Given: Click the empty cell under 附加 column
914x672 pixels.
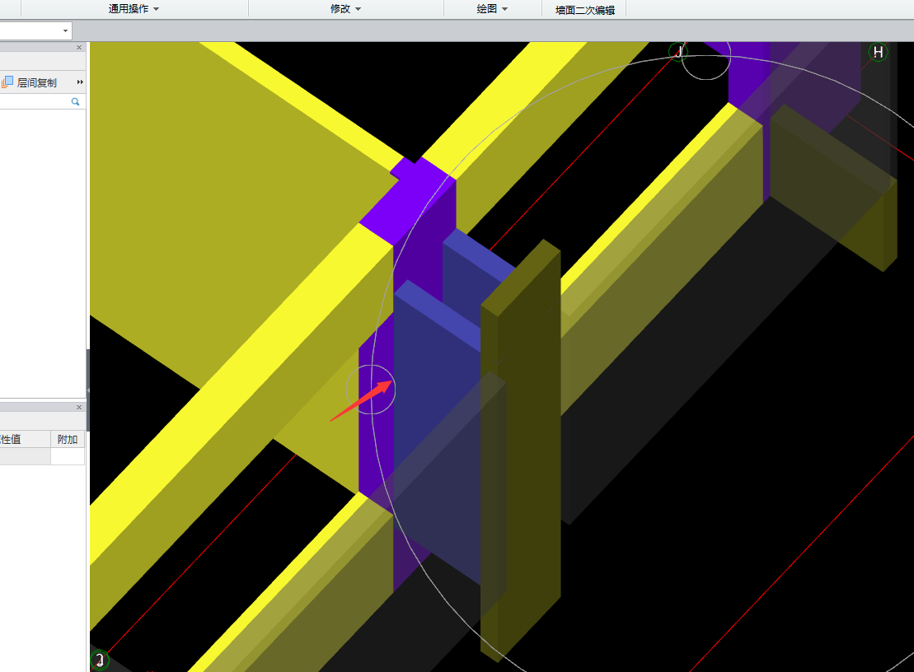Looking at the screenshot, I should point(68,456).
